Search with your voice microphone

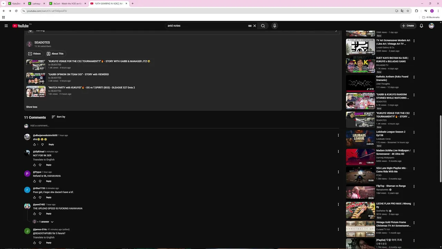275,26
